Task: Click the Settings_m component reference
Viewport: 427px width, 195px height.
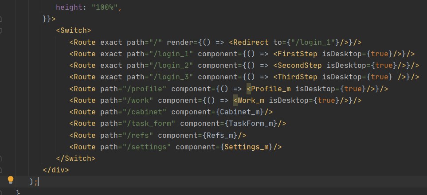Action: pyautogui.click(x=247, y=147)
